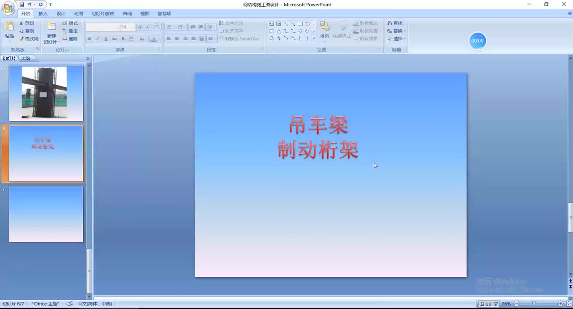Toggle Underline formatting
Viewport: 573px width, 309px height.
(106, 39)
